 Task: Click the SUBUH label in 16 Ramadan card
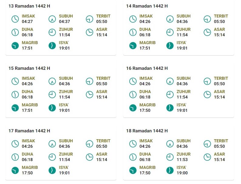click(184, 78)
